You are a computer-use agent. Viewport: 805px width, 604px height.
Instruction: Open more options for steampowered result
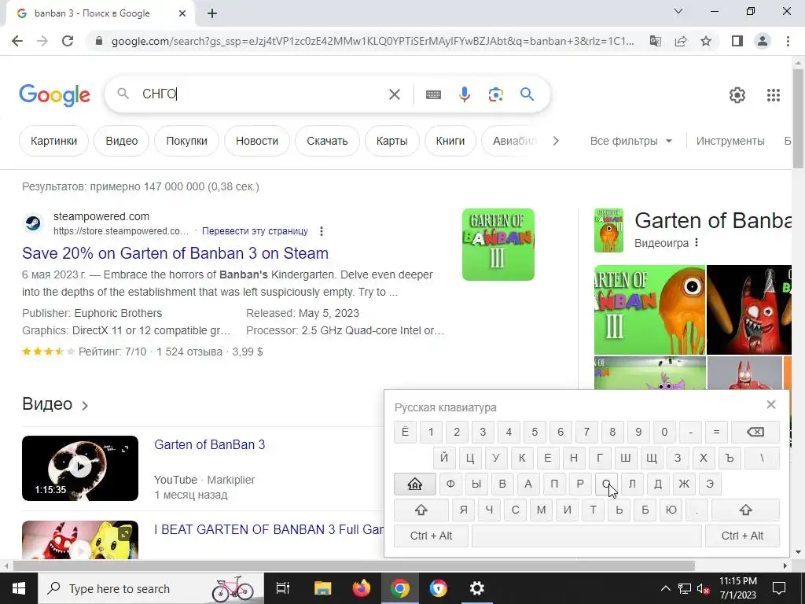point(322,231)
